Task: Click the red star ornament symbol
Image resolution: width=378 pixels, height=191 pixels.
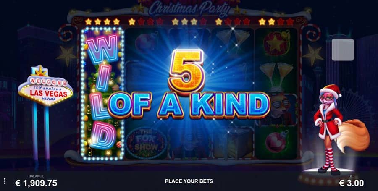Action: point(276,44)
